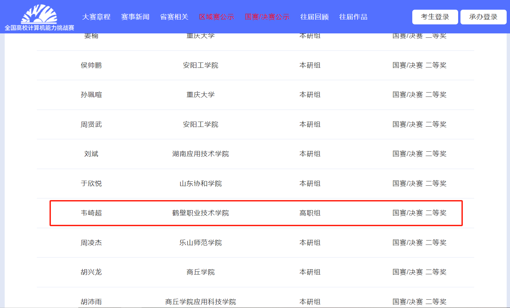
Task: Go to 省赛相关 page
Action: pyautogui.click(x=174, y=17)
